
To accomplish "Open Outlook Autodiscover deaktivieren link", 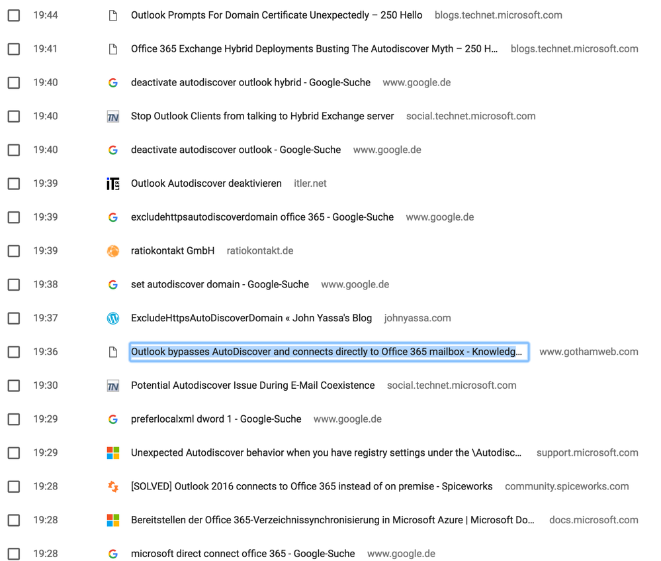I will coord(206,183).
